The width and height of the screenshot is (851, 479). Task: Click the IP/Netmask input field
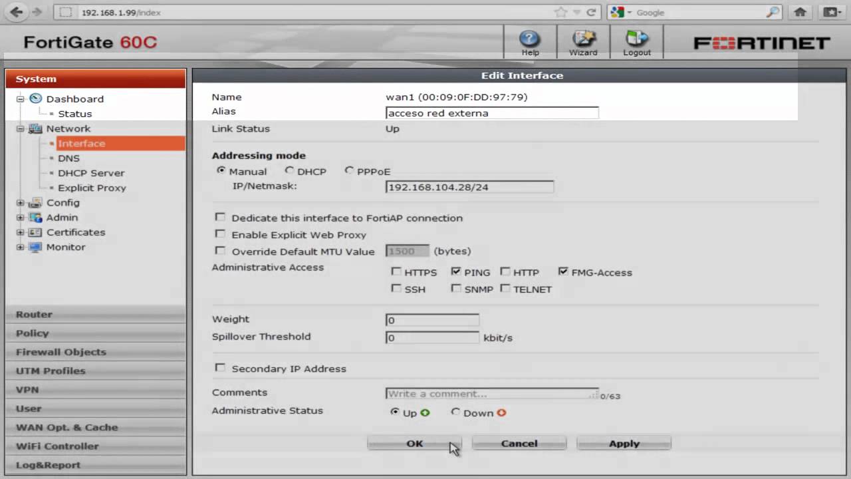pyautogui.click(x=469, y=187)
